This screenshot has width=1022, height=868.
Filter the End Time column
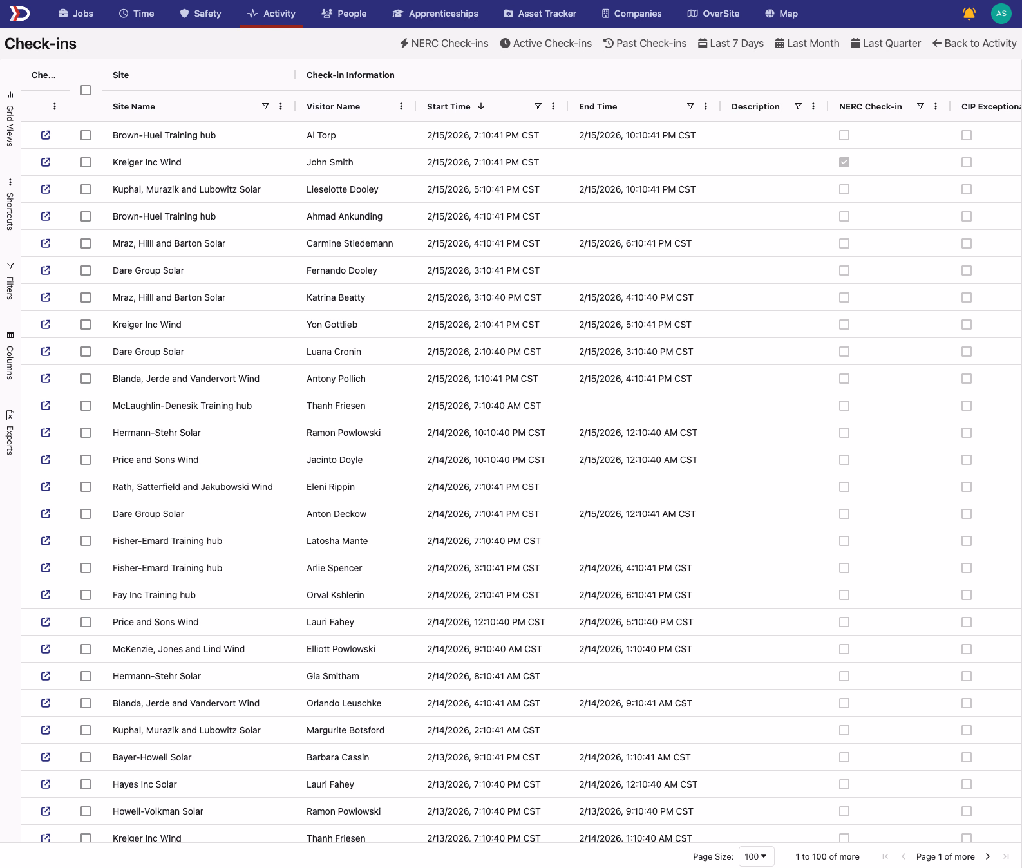tap(690, 106)
